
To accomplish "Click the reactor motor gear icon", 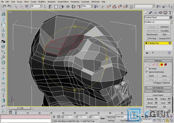I will tap(3, 62).
